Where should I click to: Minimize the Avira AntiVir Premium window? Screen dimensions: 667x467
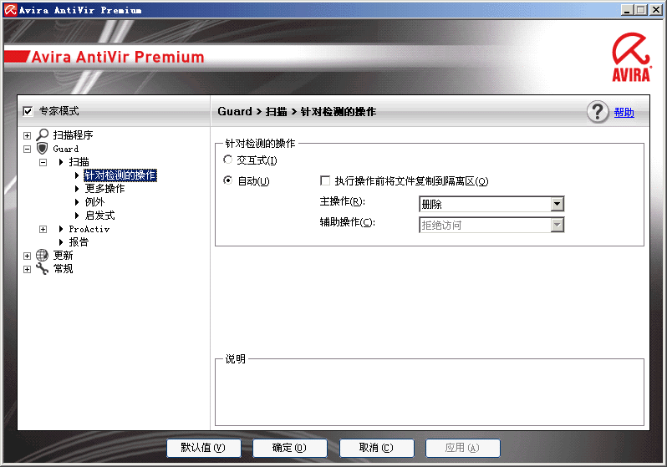(x=626, y=10)
